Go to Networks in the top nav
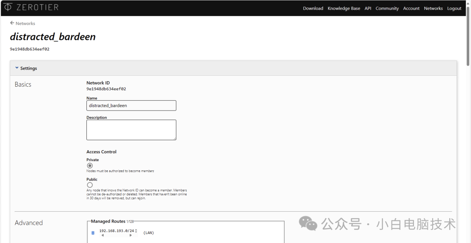Screen dimensions: 471x243 click(x=433, y=8)
